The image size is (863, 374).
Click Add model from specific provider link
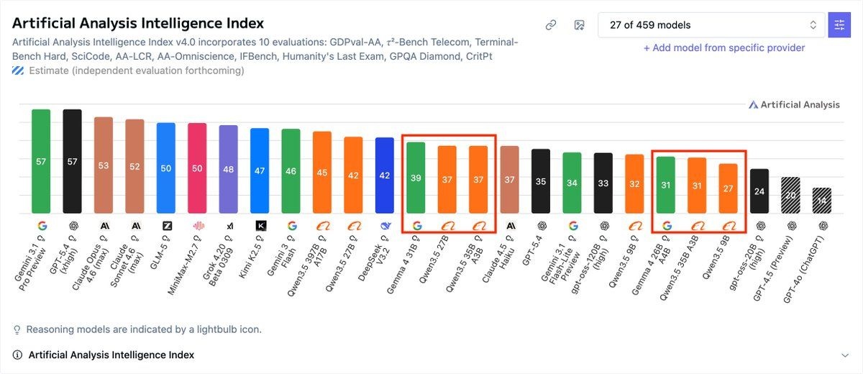[x=724, y=47]
